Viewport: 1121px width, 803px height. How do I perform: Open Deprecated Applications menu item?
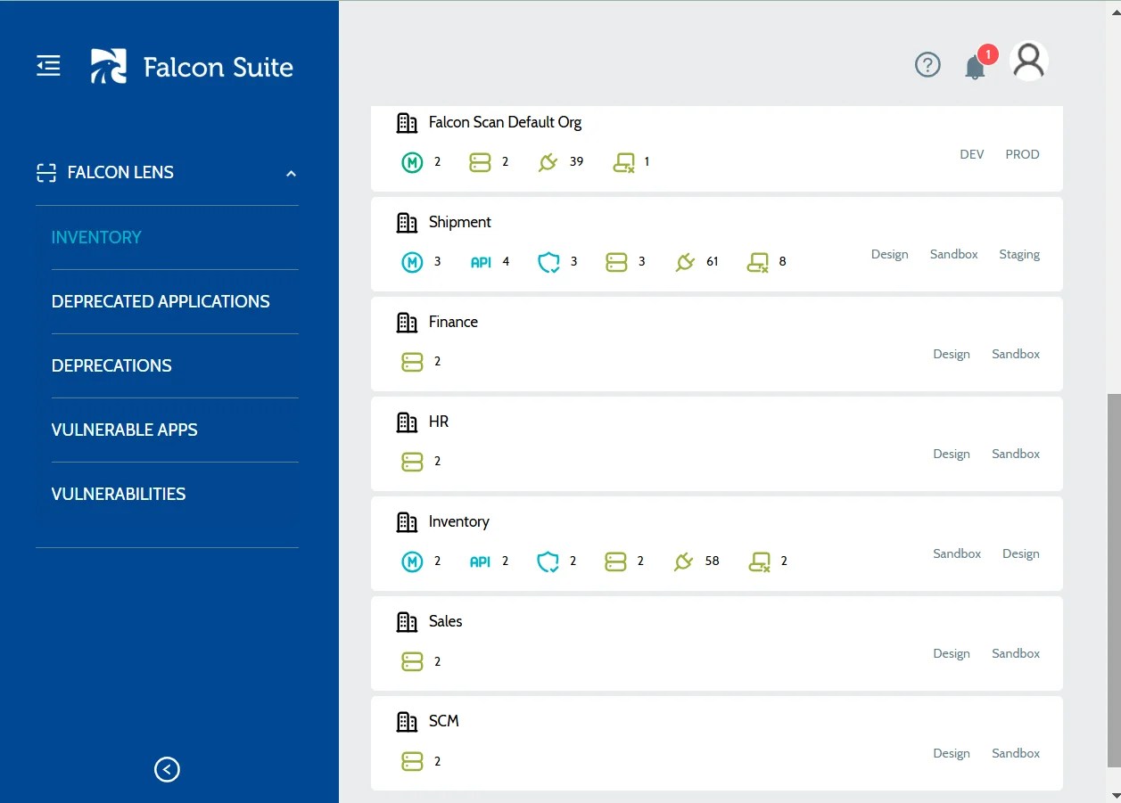[x=161, y=301]
